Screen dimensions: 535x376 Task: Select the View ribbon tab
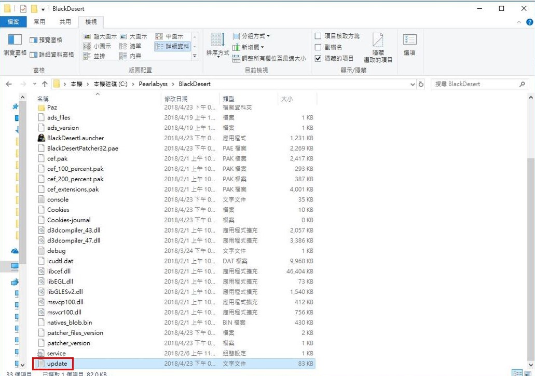[x=91, y=22]
